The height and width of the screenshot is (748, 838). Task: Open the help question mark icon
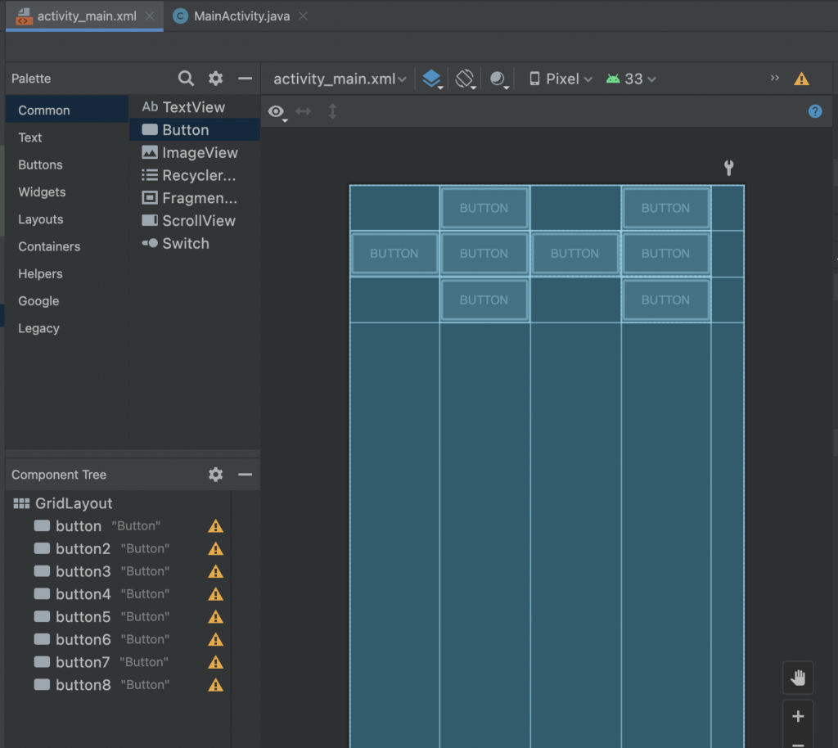(x=815, y=111)
